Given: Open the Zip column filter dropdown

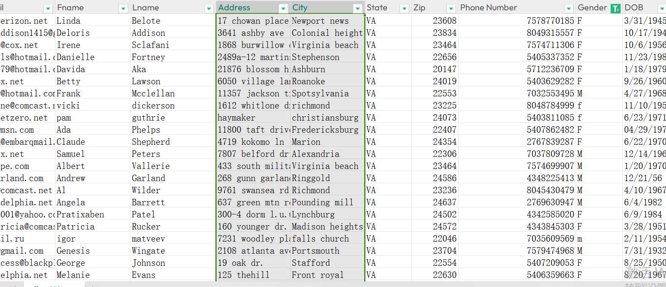Looking at the screenshot, I should (x=451, y=8).
